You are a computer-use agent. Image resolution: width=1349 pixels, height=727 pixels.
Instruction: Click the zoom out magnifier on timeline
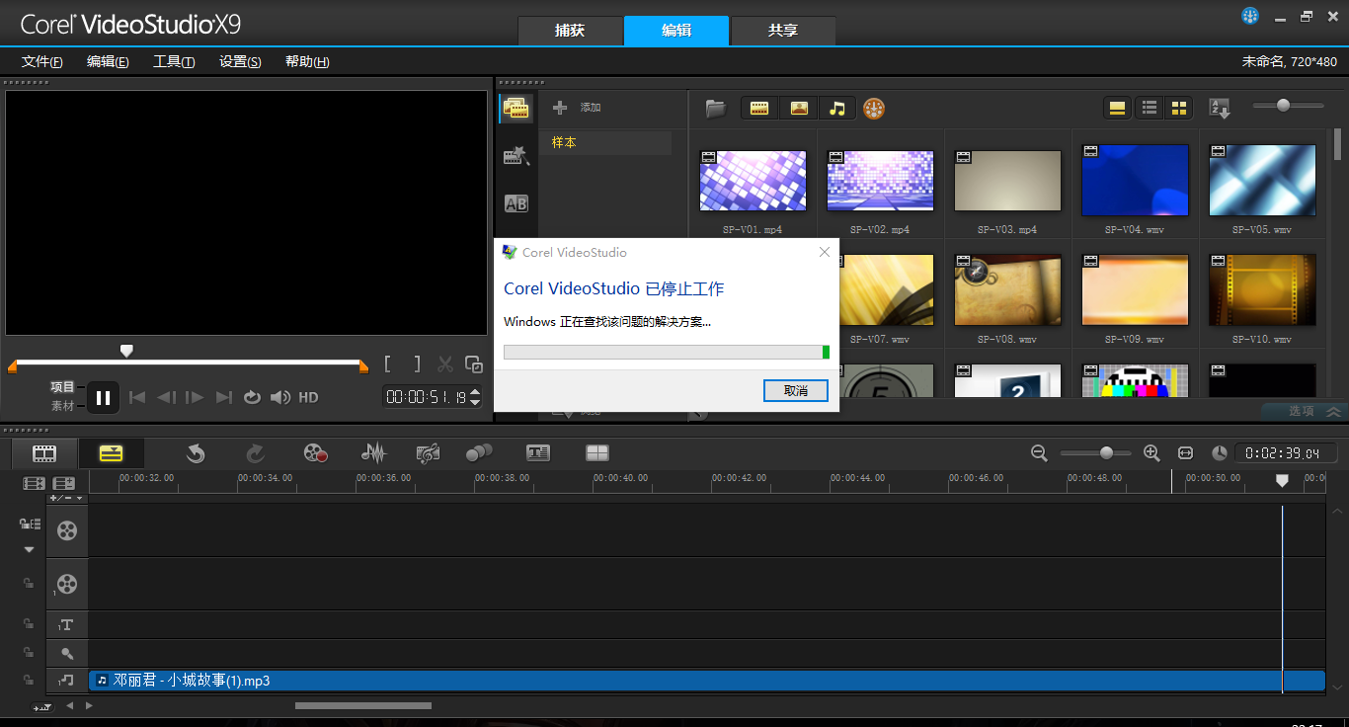pos(1039,452)
